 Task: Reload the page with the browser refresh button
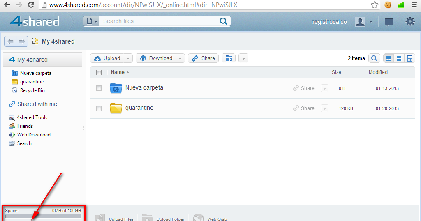click(31, 5)
